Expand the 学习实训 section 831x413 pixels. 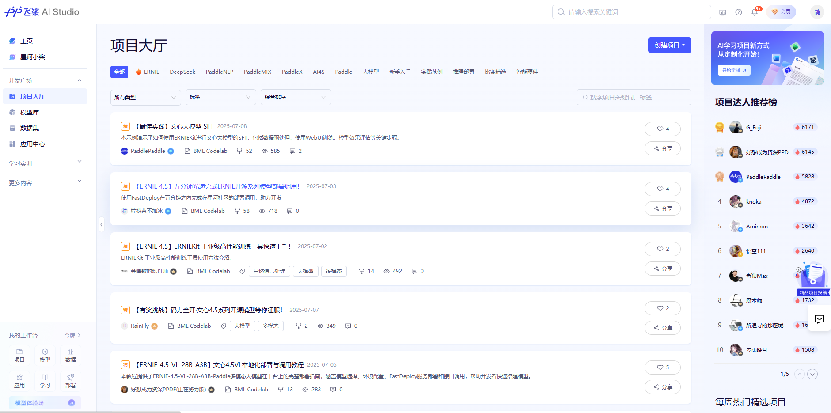pos(80,162)
